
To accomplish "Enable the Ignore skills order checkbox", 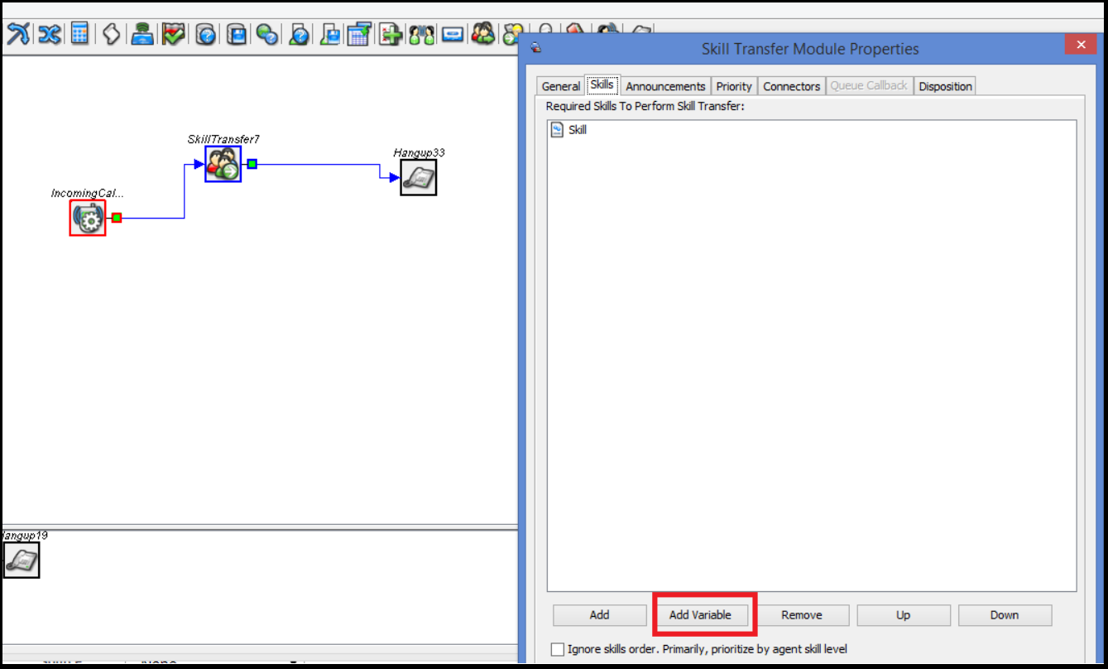I will [x=558, y=649].
